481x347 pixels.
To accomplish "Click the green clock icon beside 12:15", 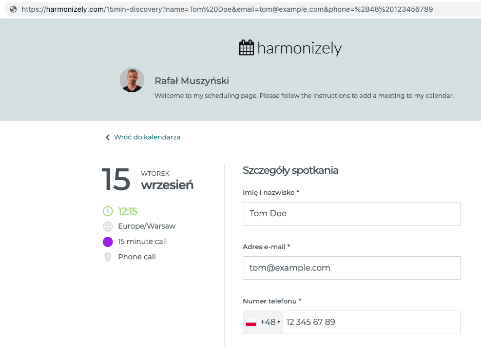I will pos(108,211).
